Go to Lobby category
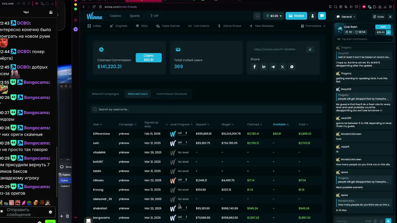Viewport: 397px width, 223px height. click(x=94, y=26)
